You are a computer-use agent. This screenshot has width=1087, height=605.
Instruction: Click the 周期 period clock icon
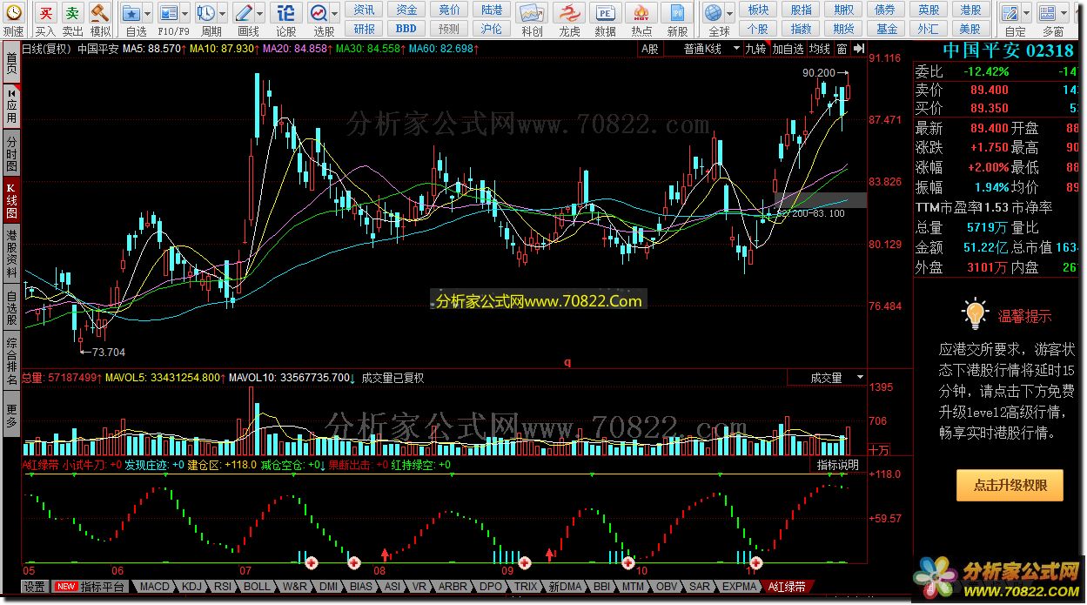pyautogui.click(x=205, y=13)
